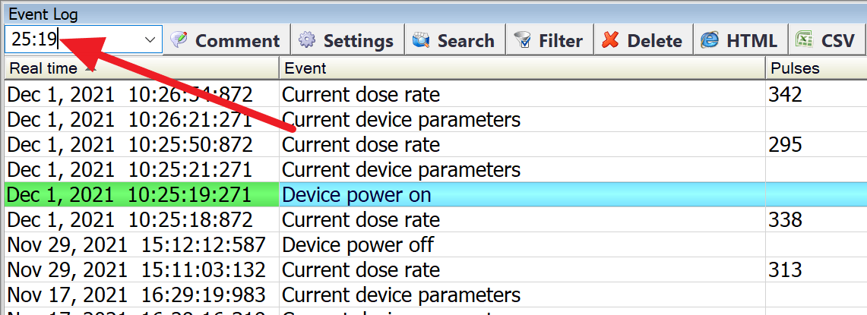This screenshot has width=867, height=315.
Task: Select the Nov 17 16:29:19:983 parameters row
Action: pos(435,295)
